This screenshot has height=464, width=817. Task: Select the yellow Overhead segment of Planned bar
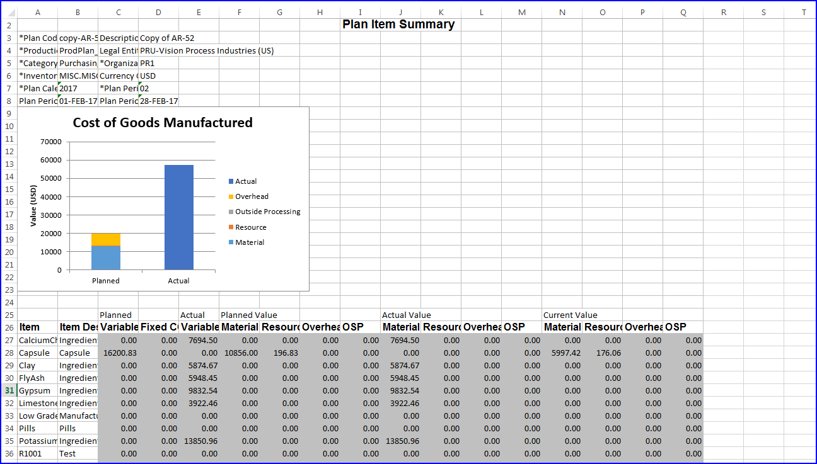point(106,239)
